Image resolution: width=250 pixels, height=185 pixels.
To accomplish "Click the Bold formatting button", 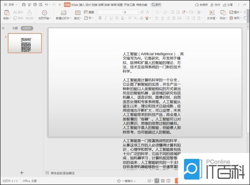I will pos(100,18).
